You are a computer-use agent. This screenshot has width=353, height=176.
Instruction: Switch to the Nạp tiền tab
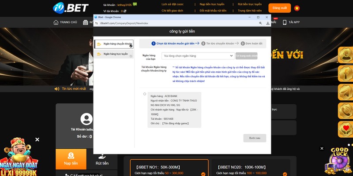[71, 159]
